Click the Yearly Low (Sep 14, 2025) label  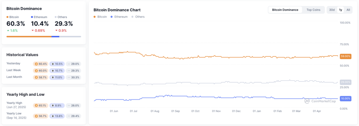(16, 116)
